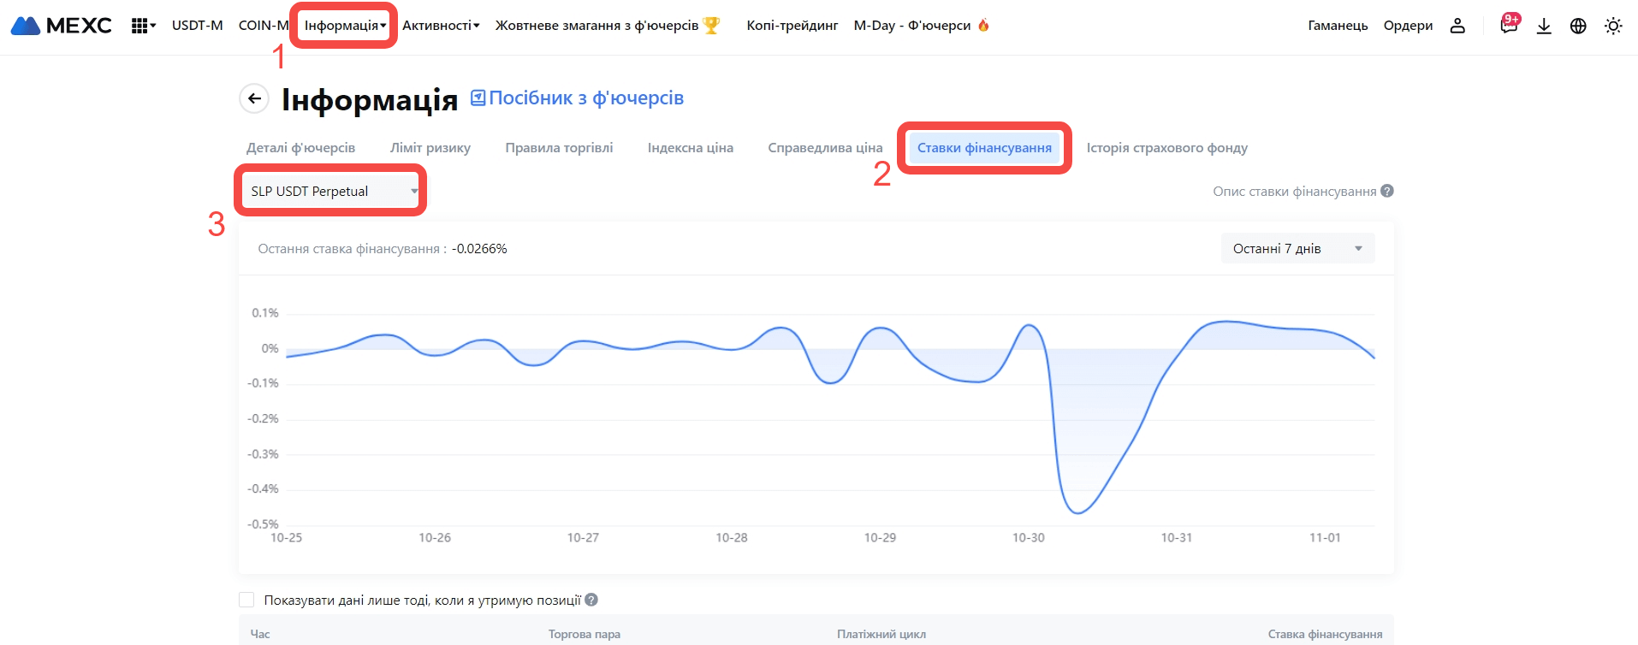
Task: Click the download app icon
Action: click(x=1544, y=26)
